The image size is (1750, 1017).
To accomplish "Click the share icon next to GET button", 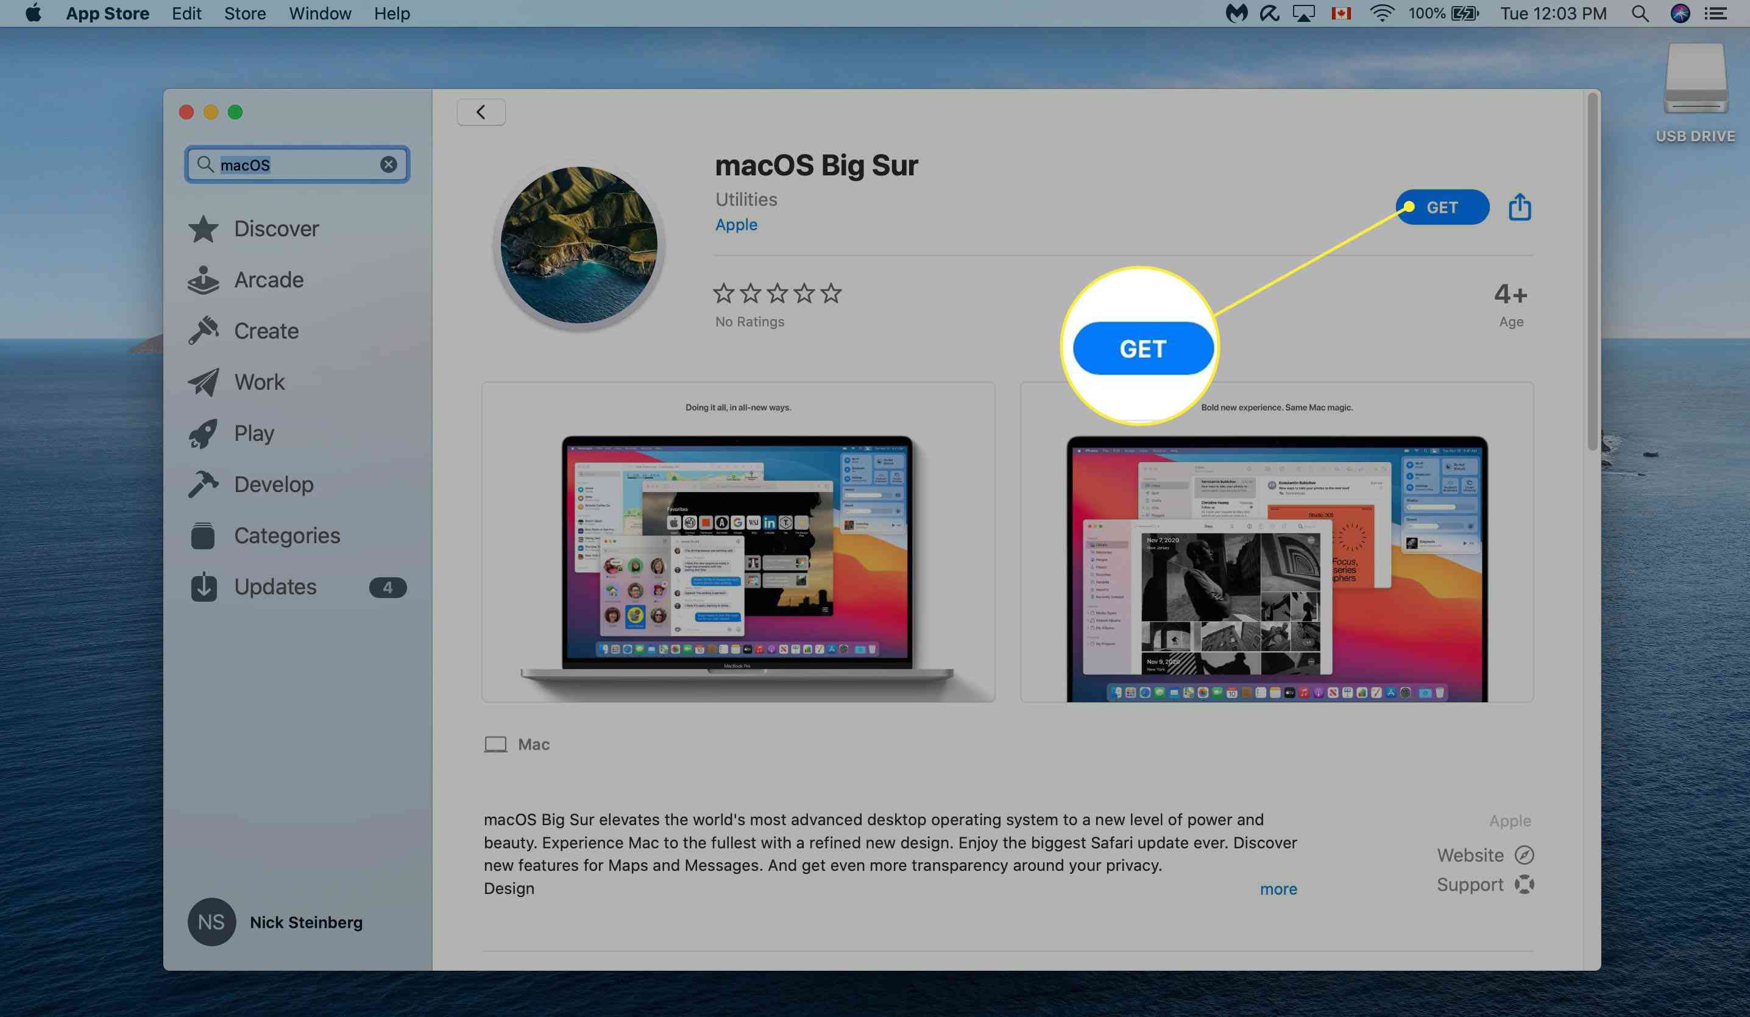I will 1518,207.
